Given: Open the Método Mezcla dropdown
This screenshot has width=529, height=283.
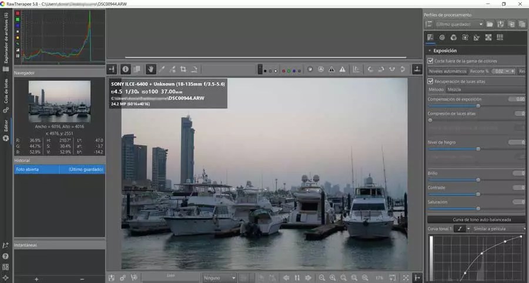Looking at the screenshot, I should tap(486, 89).
